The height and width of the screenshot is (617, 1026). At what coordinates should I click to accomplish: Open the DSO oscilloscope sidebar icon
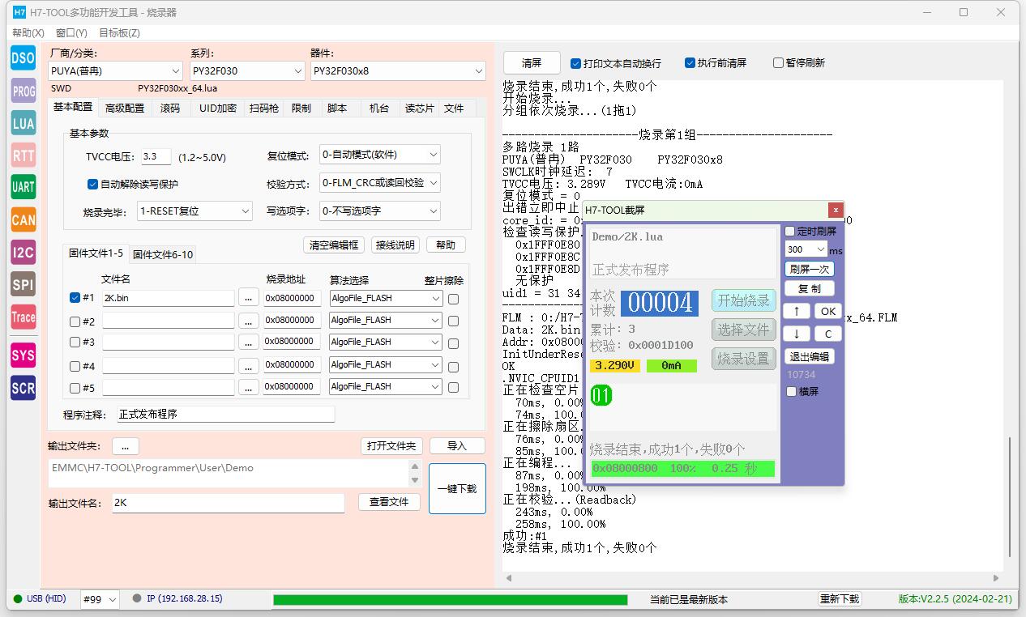pos(23,57)
